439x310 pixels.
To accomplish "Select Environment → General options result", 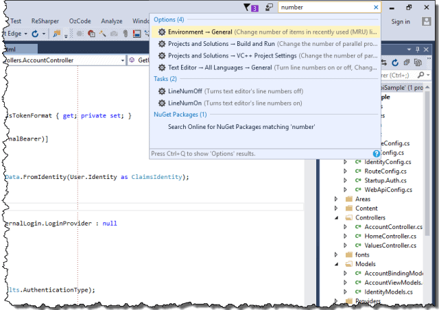I will [265, 32].
